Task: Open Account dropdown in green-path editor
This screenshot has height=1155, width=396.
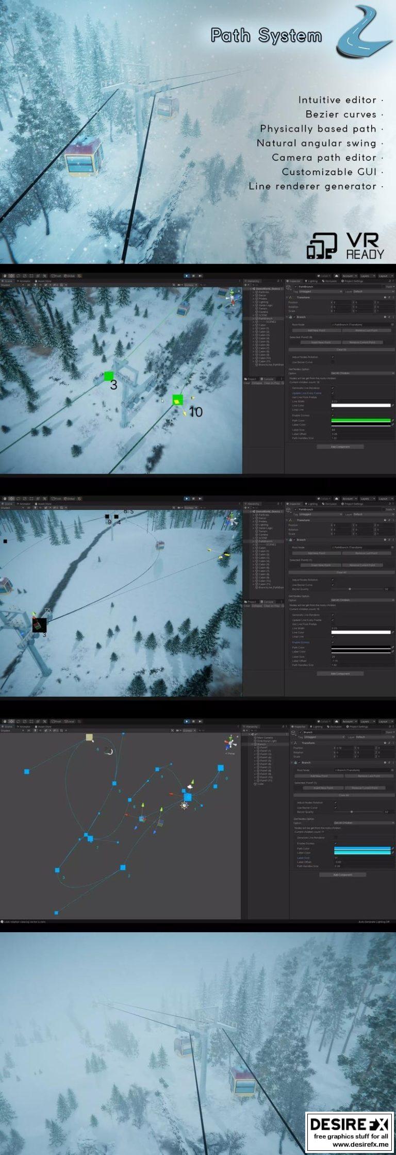Action: click(x=349, y=276)
